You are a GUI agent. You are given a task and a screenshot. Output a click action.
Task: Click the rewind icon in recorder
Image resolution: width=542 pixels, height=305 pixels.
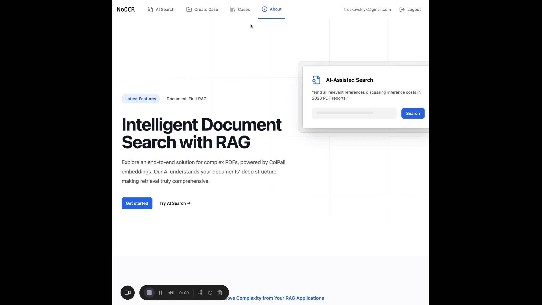[171, 293]
